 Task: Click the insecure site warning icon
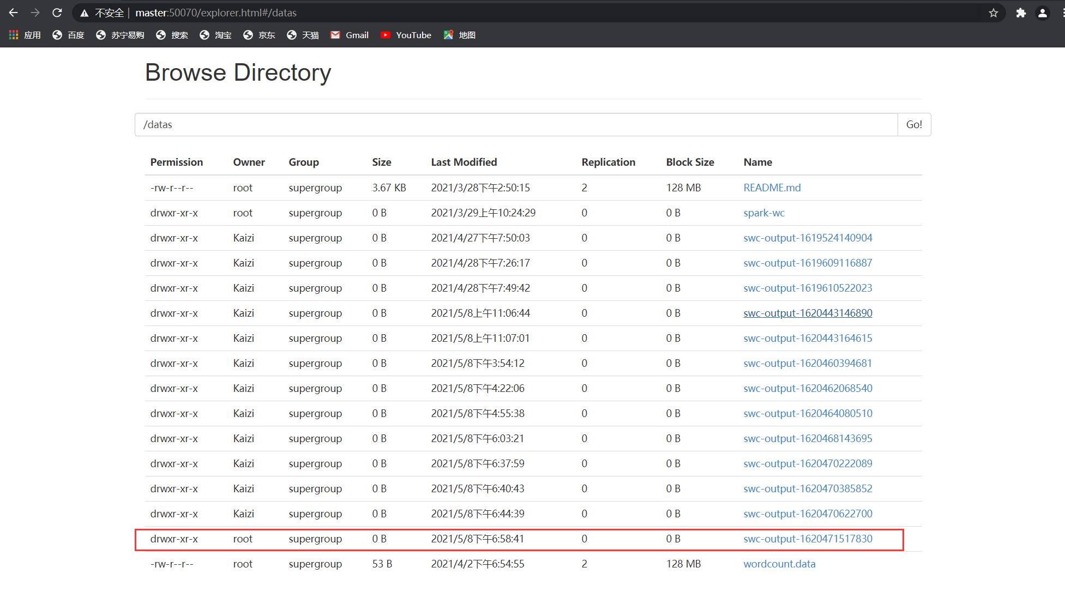click(x=85, y=13)
